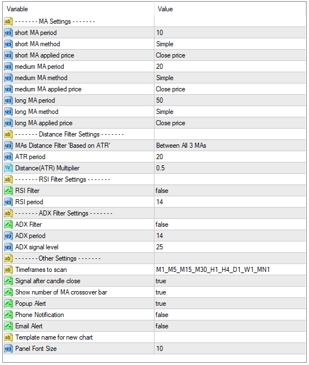This screenshot has height=365, width=309.
Task: Click the string icon beside RSI Filter Settings
Action: [x=8, y=179]
